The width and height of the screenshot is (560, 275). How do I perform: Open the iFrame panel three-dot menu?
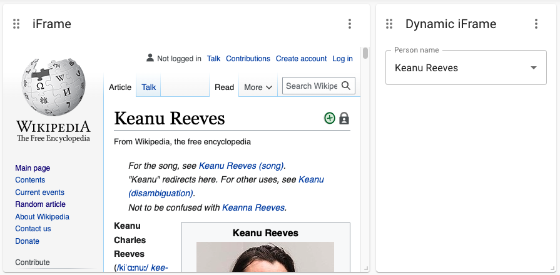(x=350, y=24)
